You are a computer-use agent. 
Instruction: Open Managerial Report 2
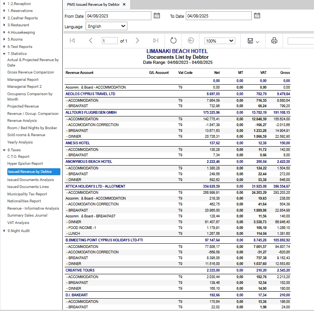tap(24, 87)
